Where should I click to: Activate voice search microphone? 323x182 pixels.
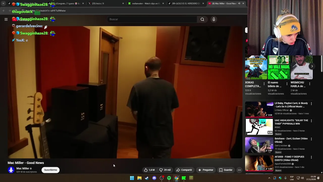pyautogui.click(x=214, y=19)
